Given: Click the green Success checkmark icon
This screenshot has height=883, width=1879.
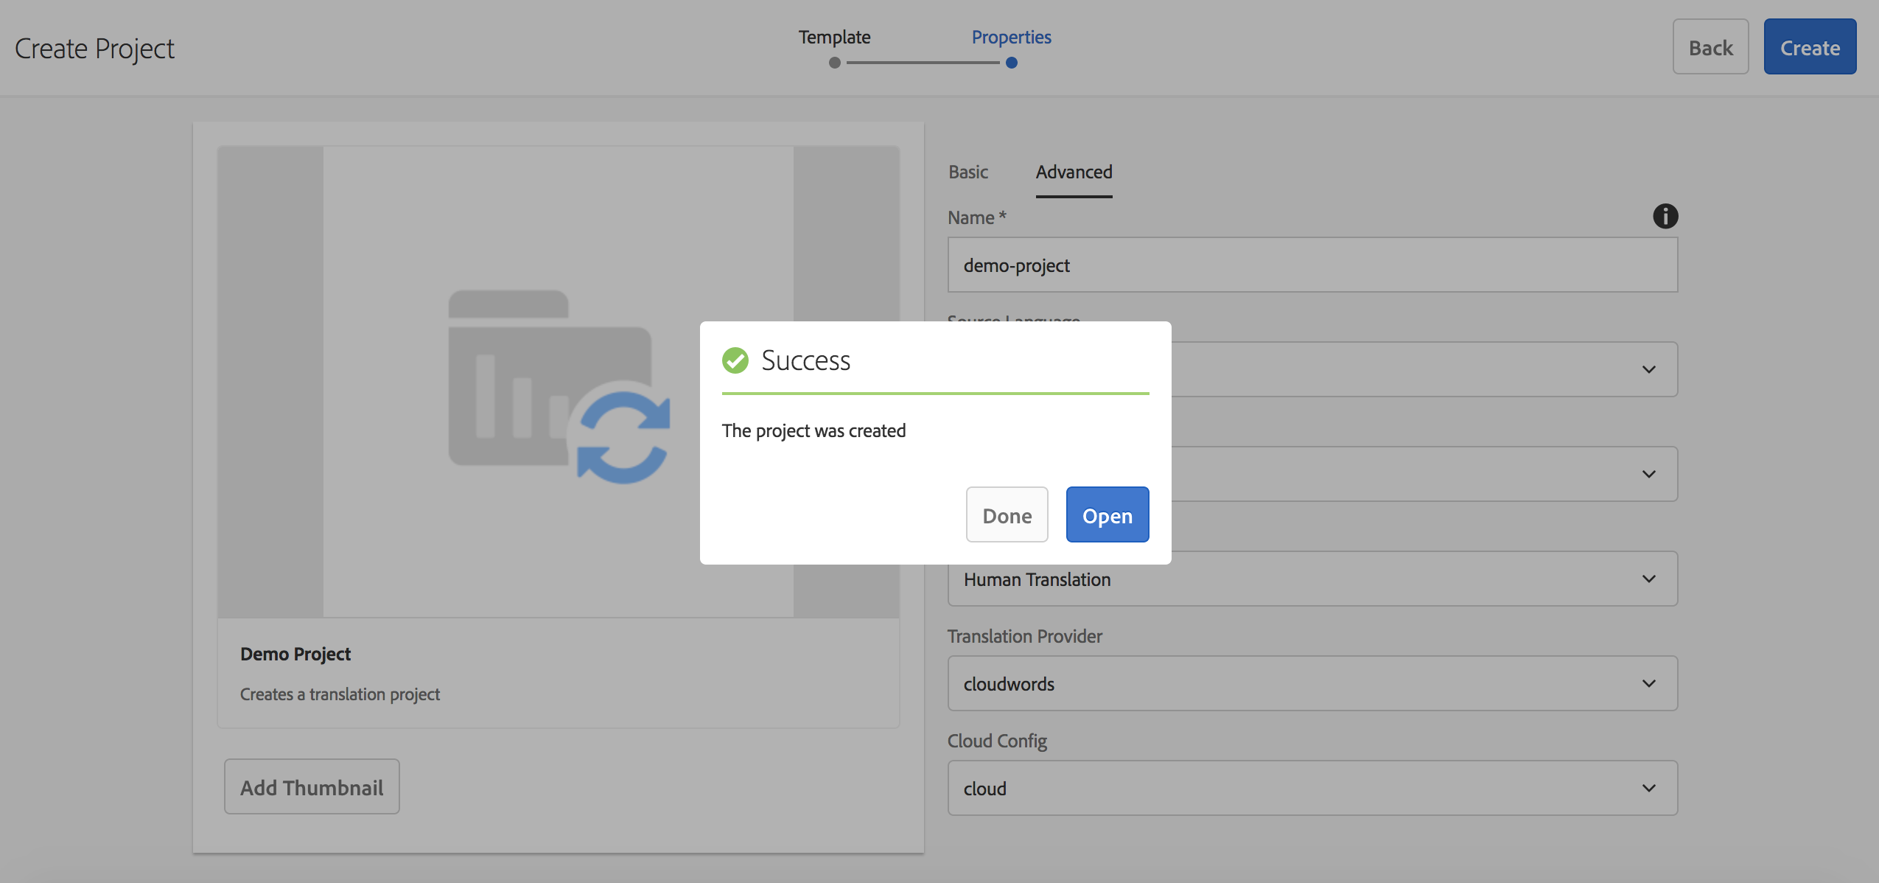Looking at the screenshot, I should [735, 360].
